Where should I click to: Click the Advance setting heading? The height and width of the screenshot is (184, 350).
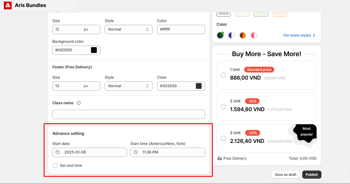tap(68, 133)
